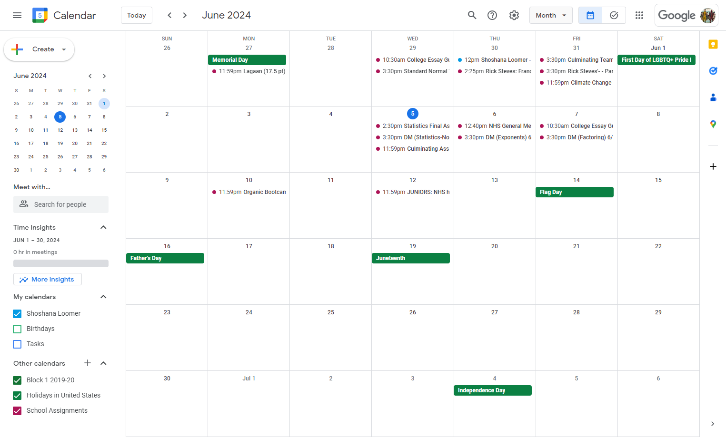Click the Today button
This screenshot has height=437, width=726.
137,15
